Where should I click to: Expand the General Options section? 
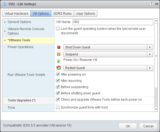tap(5, 22)
